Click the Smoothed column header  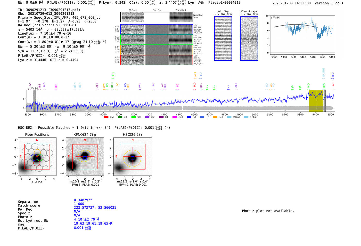[181, 10]
